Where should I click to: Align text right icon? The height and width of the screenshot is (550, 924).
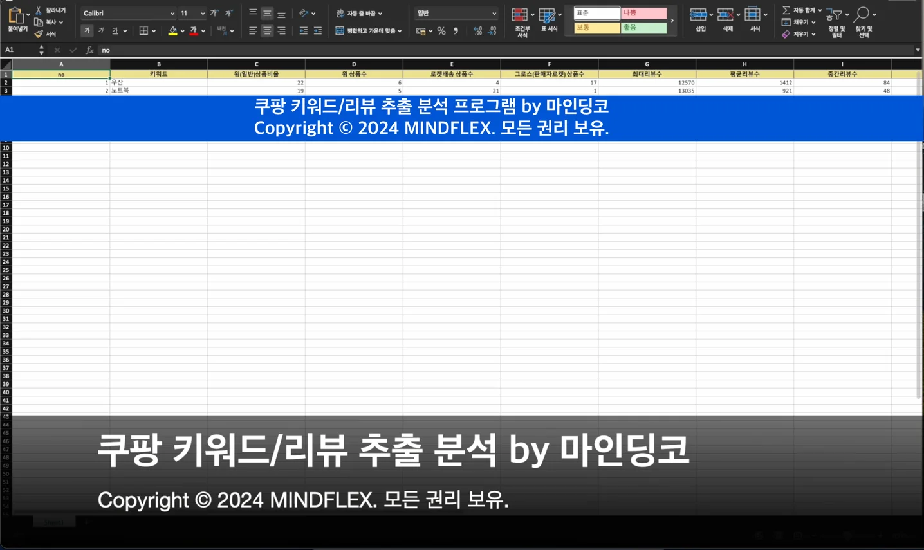[x=281, y=30]
